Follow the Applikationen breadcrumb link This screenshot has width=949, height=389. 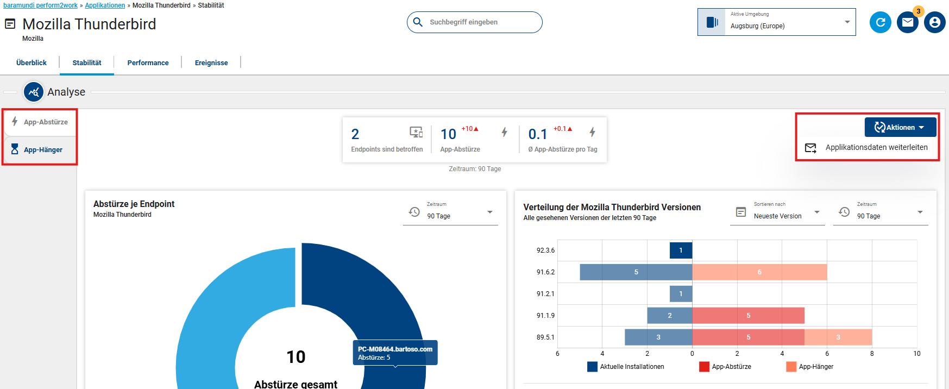point(105,5)
